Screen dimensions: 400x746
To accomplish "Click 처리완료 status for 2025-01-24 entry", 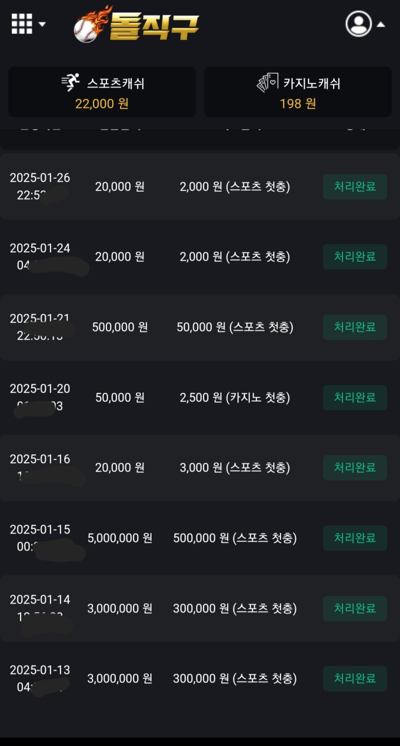I will [x=354, y=257].
